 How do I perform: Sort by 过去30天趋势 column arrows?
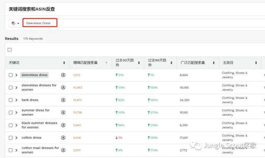coord(139,63)
